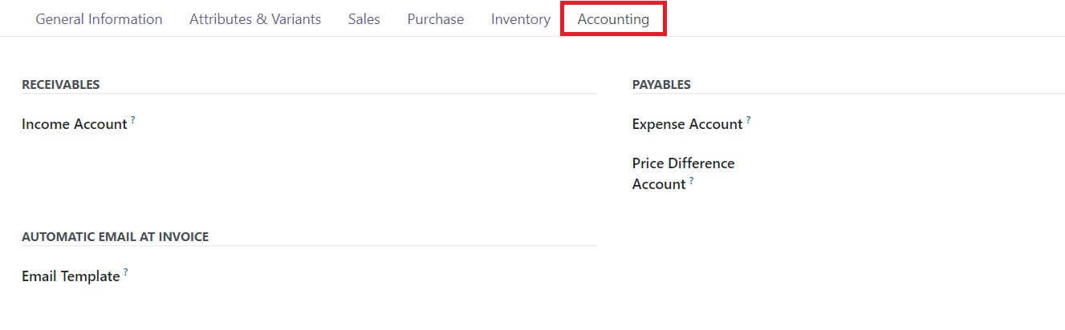Click the Price Difference Account help icon
The image size is (1065, 330).
point(691,179)
